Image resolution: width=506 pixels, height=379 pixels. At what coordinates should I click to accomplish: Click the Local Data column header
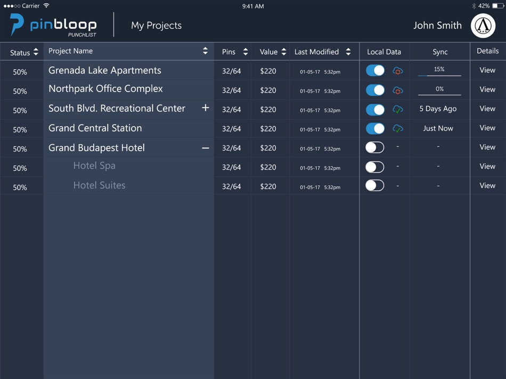(384, 52)
